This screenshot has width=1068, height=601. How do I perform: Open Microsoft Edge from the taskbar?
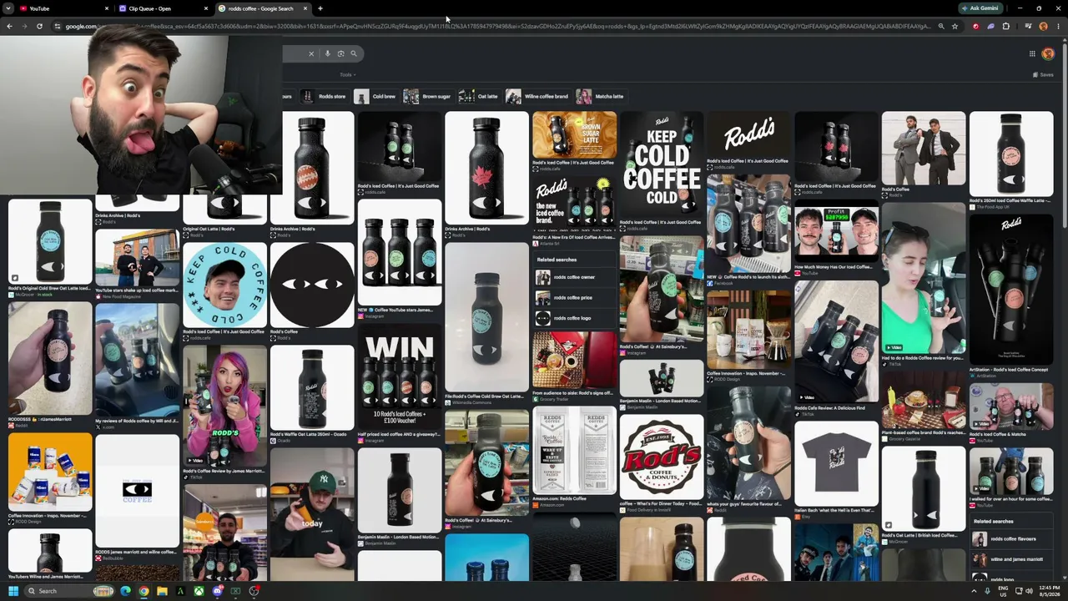pos(125,591)
